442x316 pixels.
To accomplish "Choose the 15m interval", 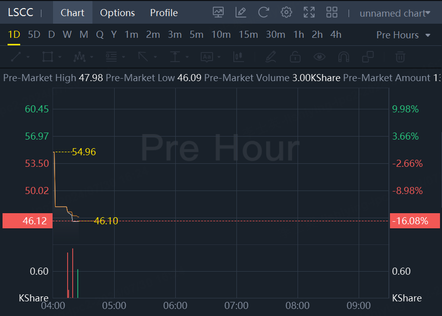I will (248, 35).
